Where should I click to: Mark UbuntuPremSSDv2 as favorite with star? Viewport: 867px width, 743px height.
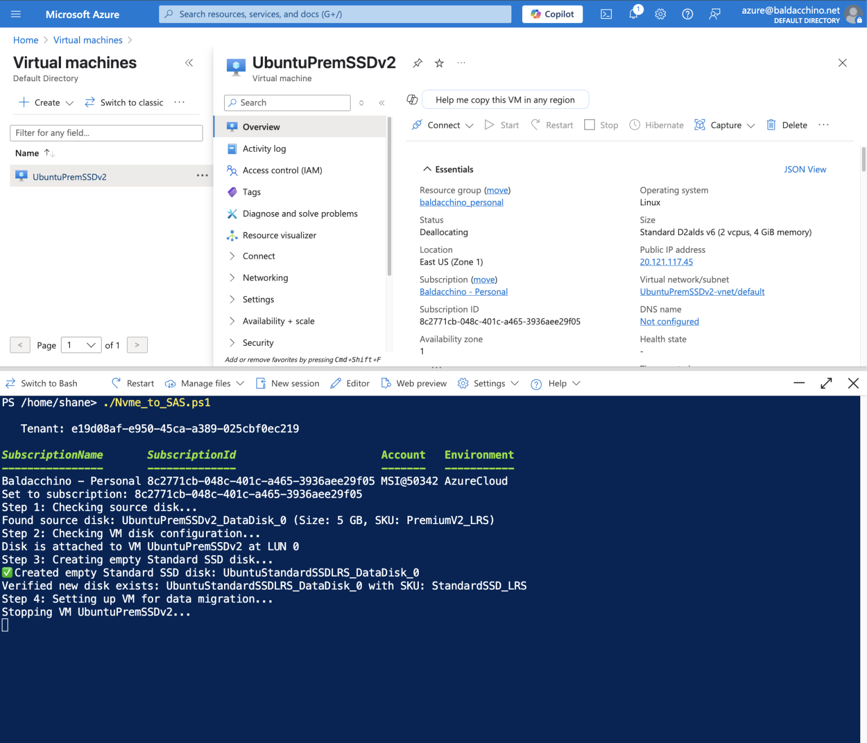(x=439, y=63)
